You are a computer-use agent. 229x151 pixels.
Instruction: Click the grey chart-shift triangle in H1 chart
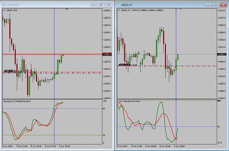181,9
